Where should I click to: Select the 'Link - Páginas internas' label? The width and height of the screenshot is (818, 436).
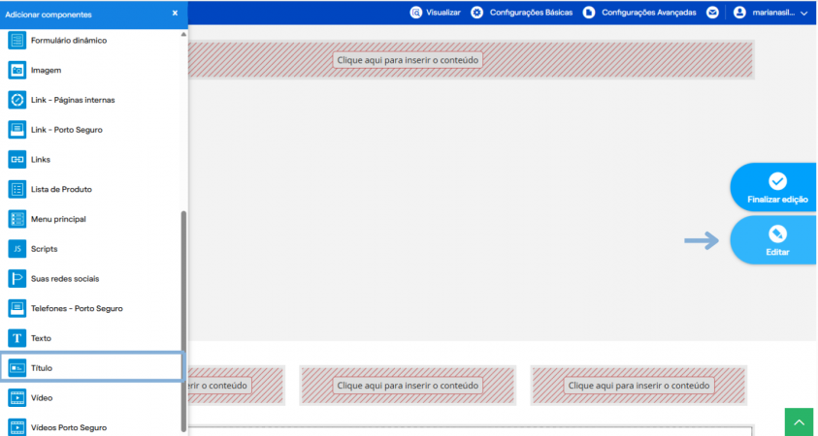(x=73, y=100)
